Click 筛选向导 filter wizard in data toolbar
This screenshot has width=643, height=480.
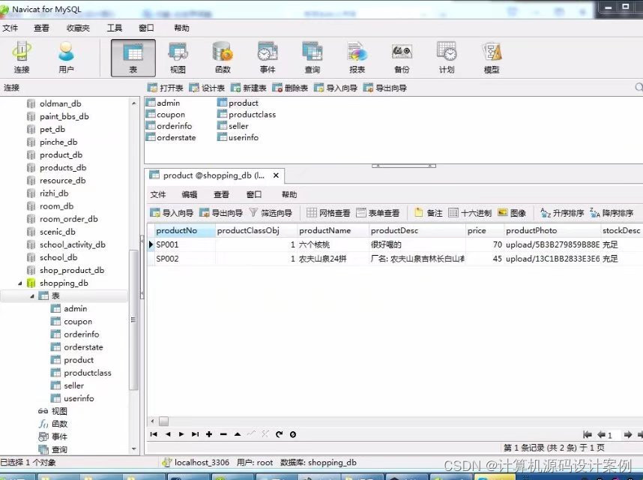coord(271,213)
